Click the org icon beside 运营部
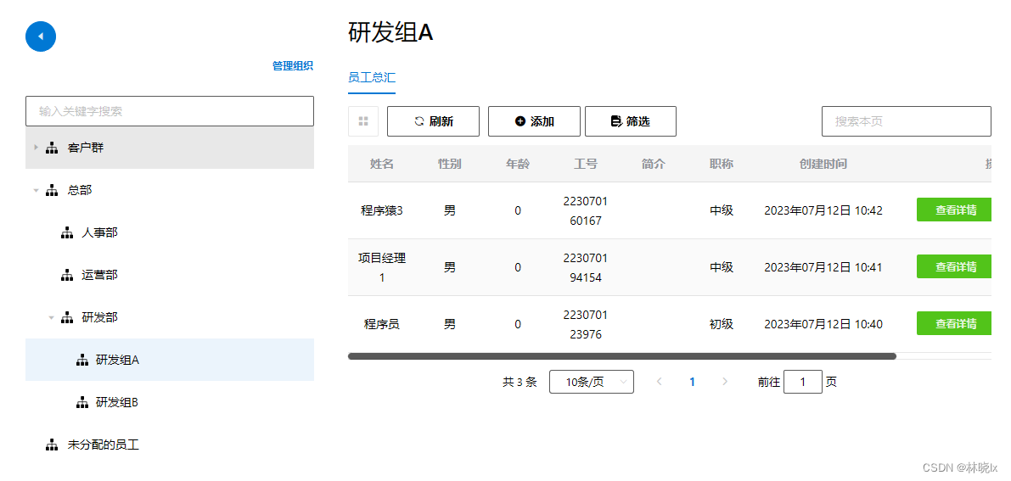 pos(67,275)
